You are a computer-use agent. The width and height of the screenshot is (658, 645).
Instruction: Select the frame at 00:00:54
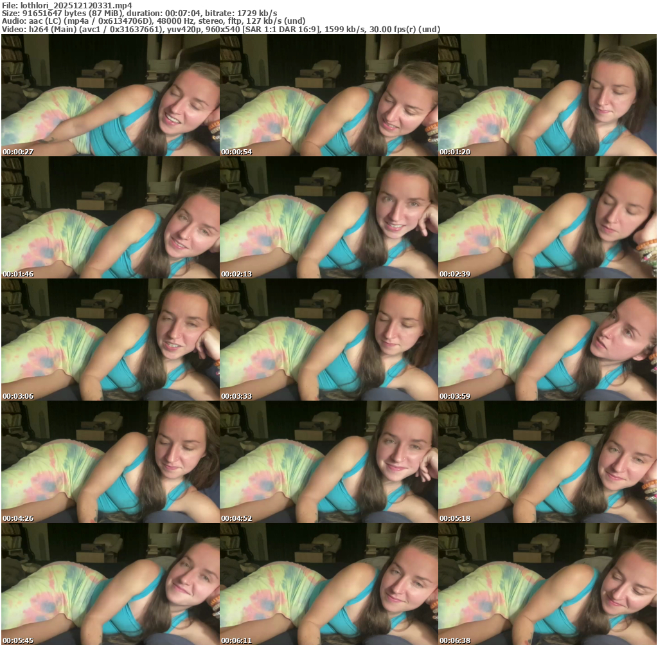tap(329, 95)
